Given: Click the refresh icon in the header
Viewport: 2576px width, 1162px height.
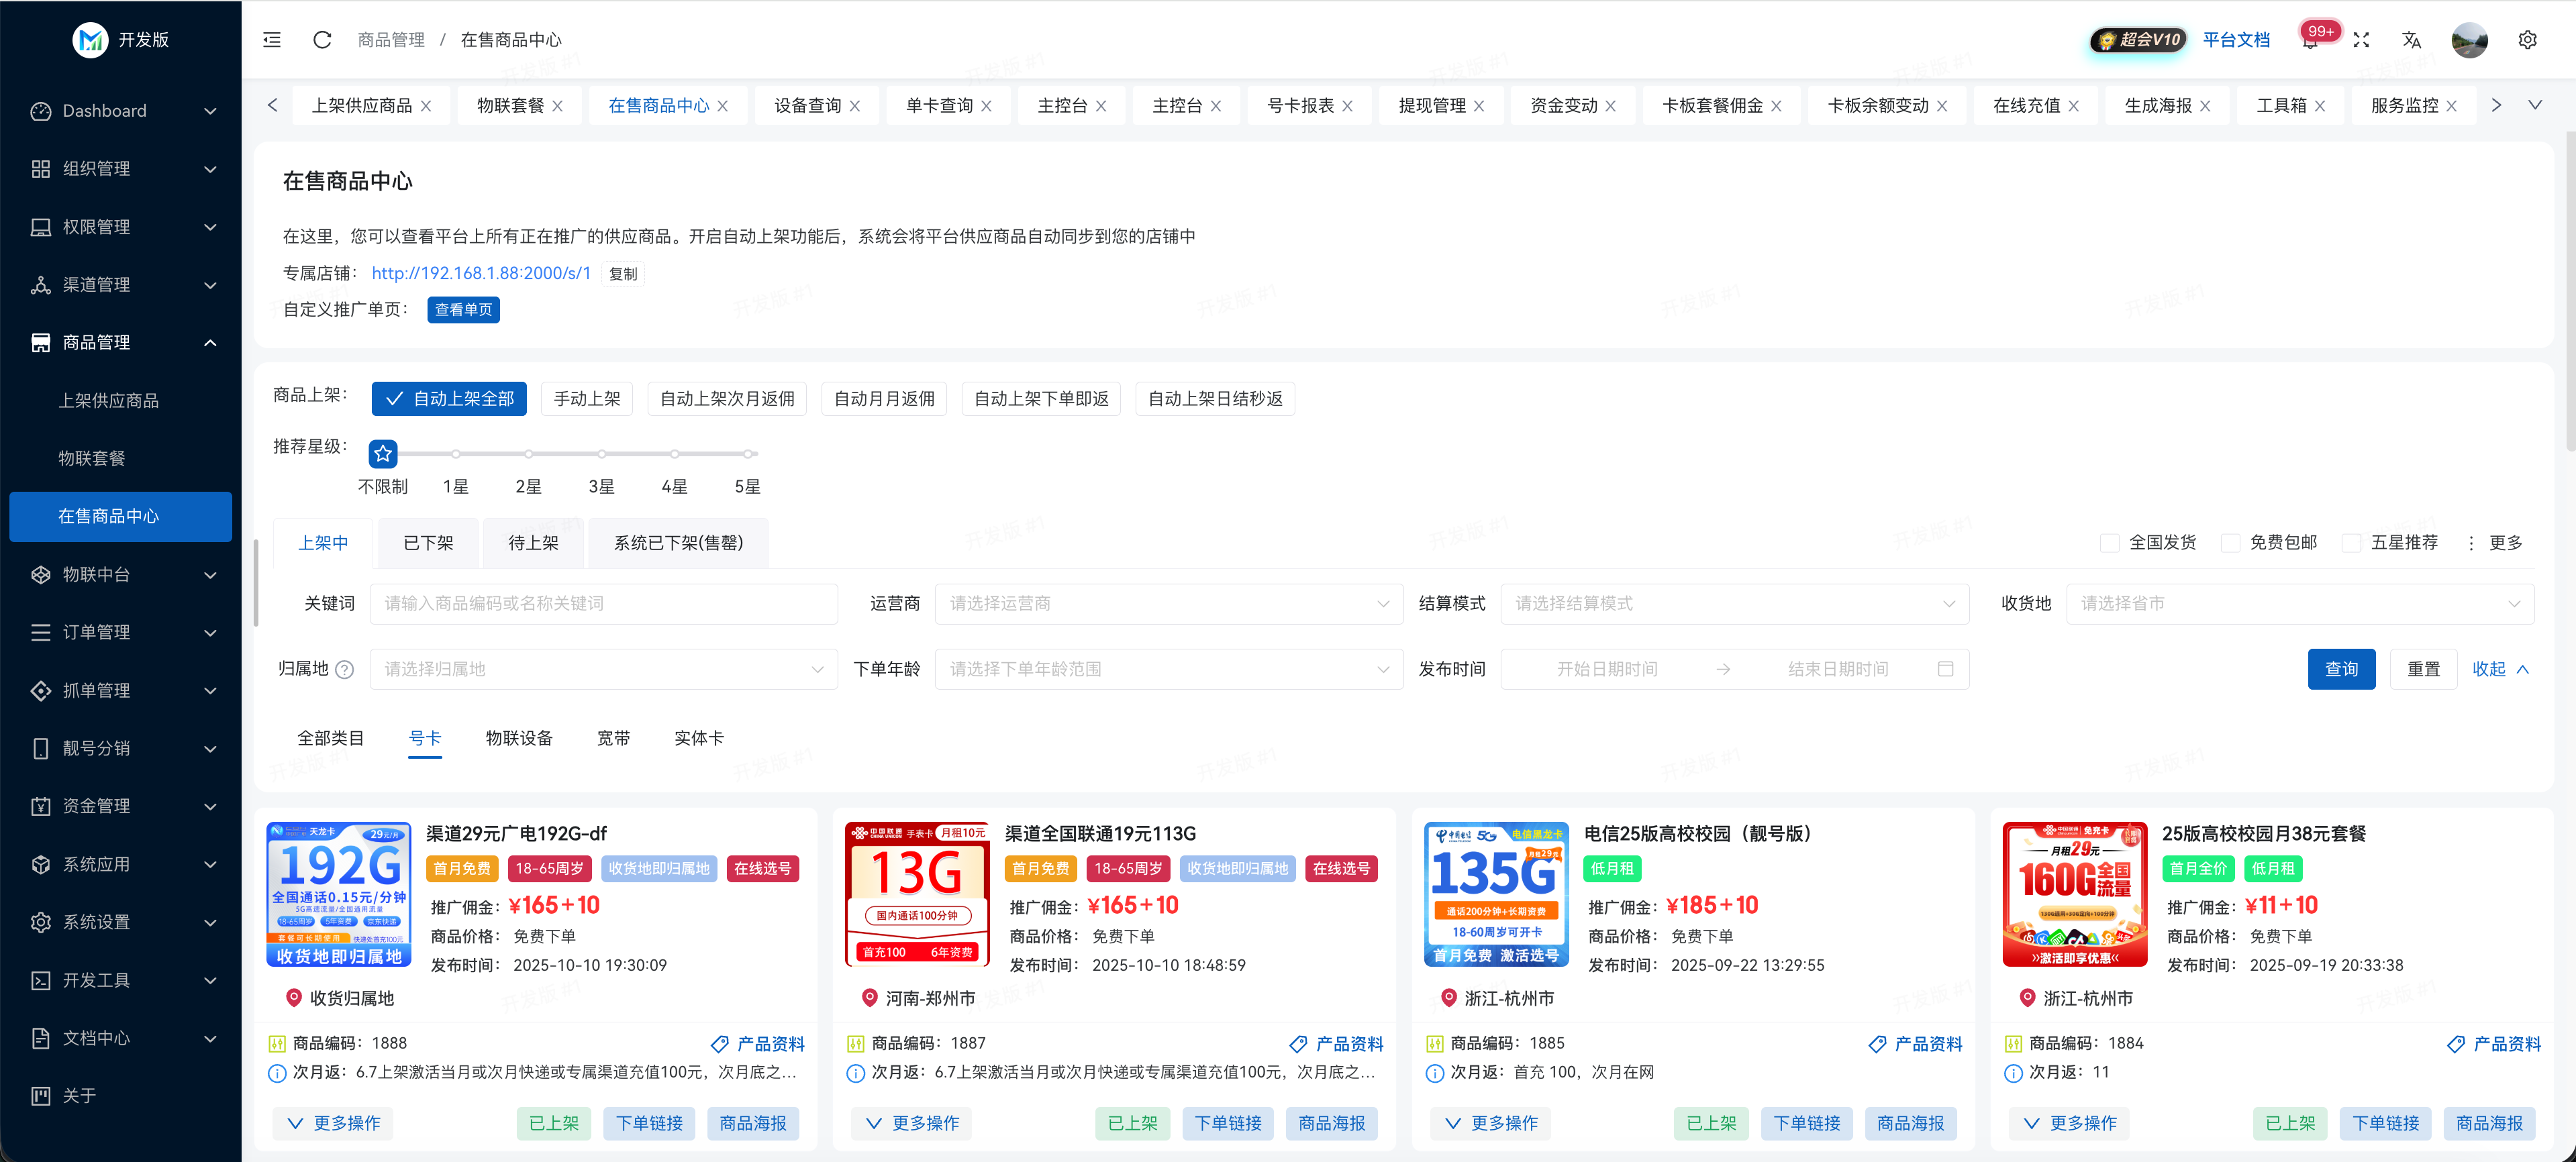Looking at the screenshot, I should click(x=322, y=40).
